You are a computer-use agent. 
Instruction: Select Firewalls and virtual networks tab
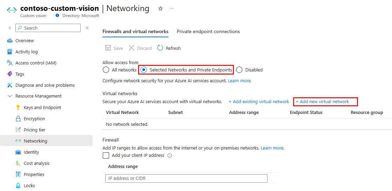135,31
